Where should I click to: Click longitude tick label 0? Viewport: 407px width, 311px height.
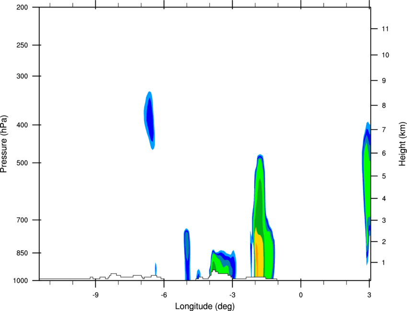click(x=301, y=295)
